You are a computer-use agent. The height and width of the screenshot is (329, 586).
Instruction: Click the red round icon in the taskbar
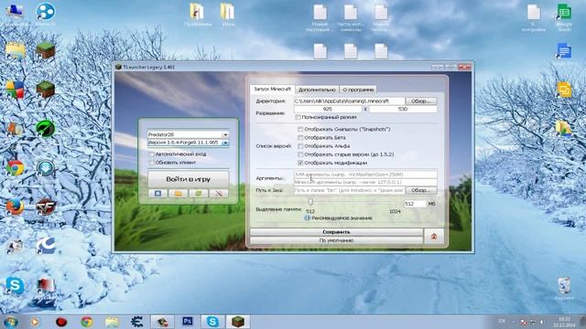(x=61, y=321)
